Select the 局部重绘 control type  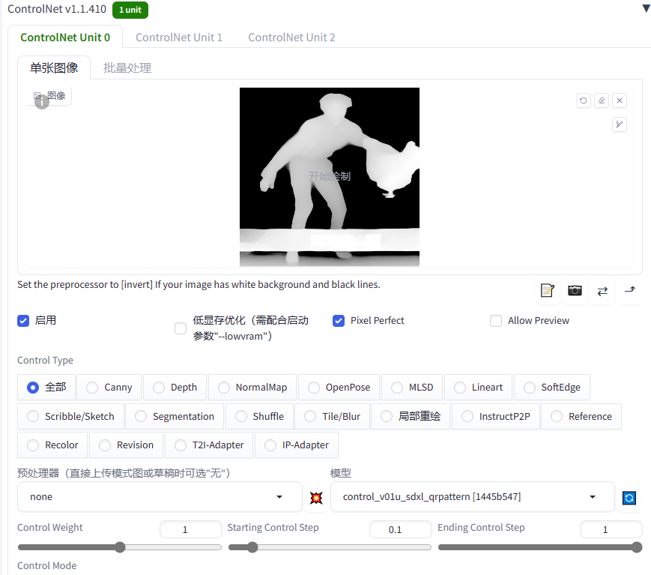click(x=411, y=416)
